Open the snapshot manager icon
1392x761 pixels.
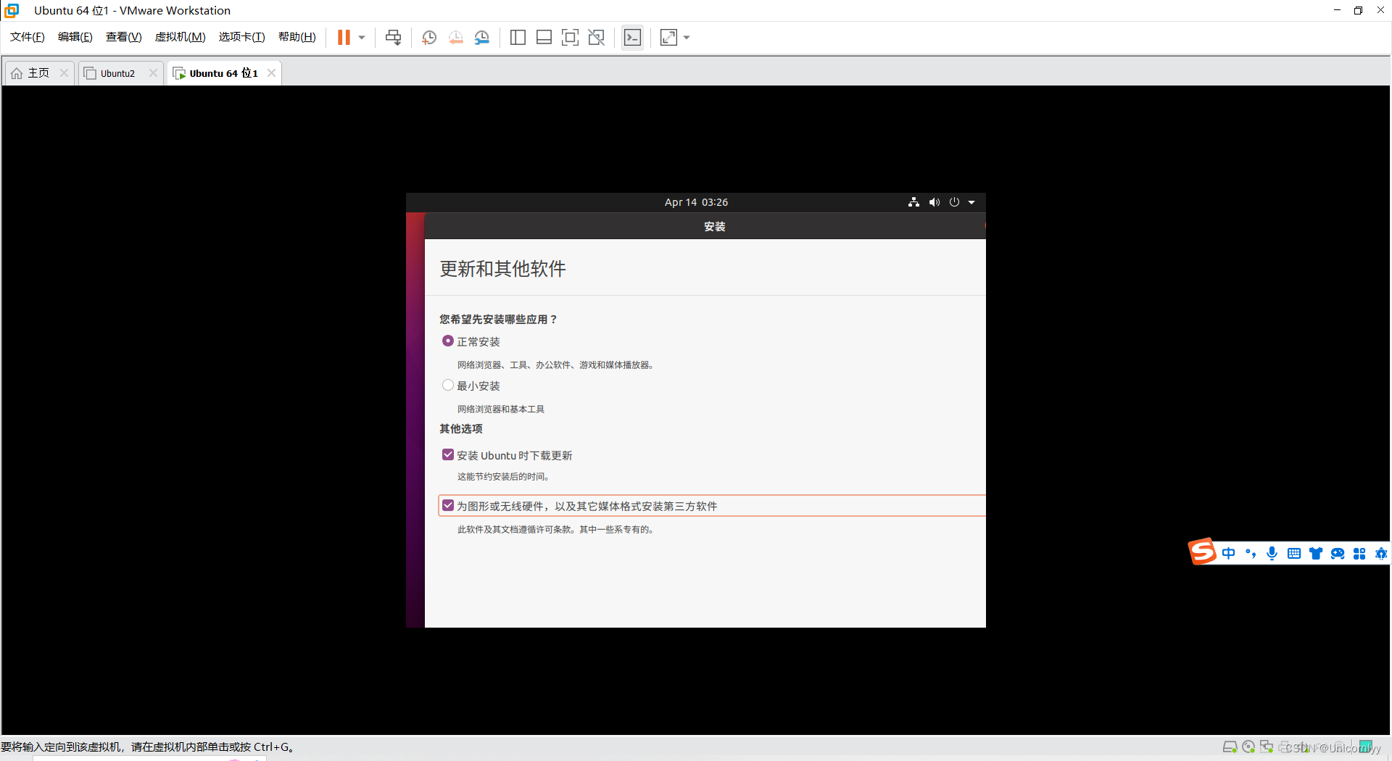(x=482, y=38)
